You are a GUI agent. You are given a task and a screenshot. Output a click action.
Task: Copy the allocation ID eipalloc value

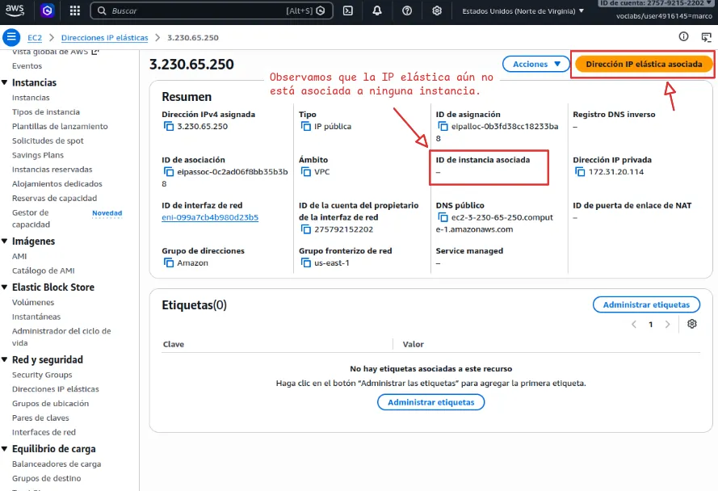pyautogui.click(x=443, y=126)
